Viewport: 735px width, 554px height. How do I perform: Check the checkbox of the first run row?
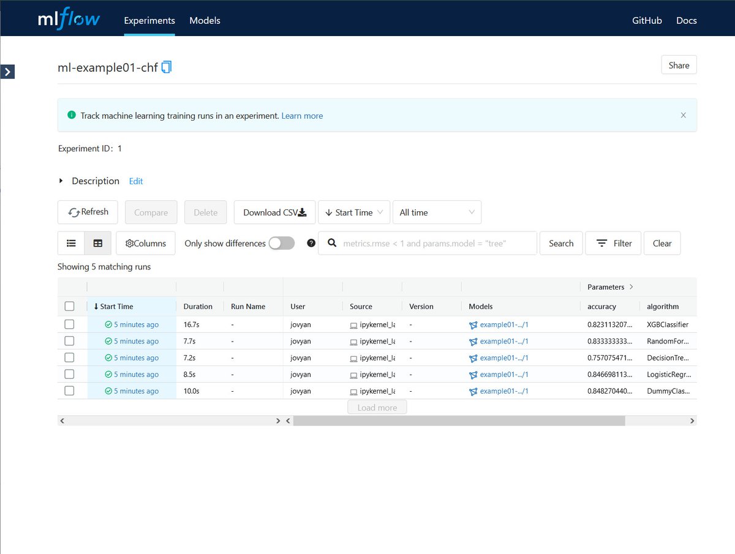click(x=69, y=324)
